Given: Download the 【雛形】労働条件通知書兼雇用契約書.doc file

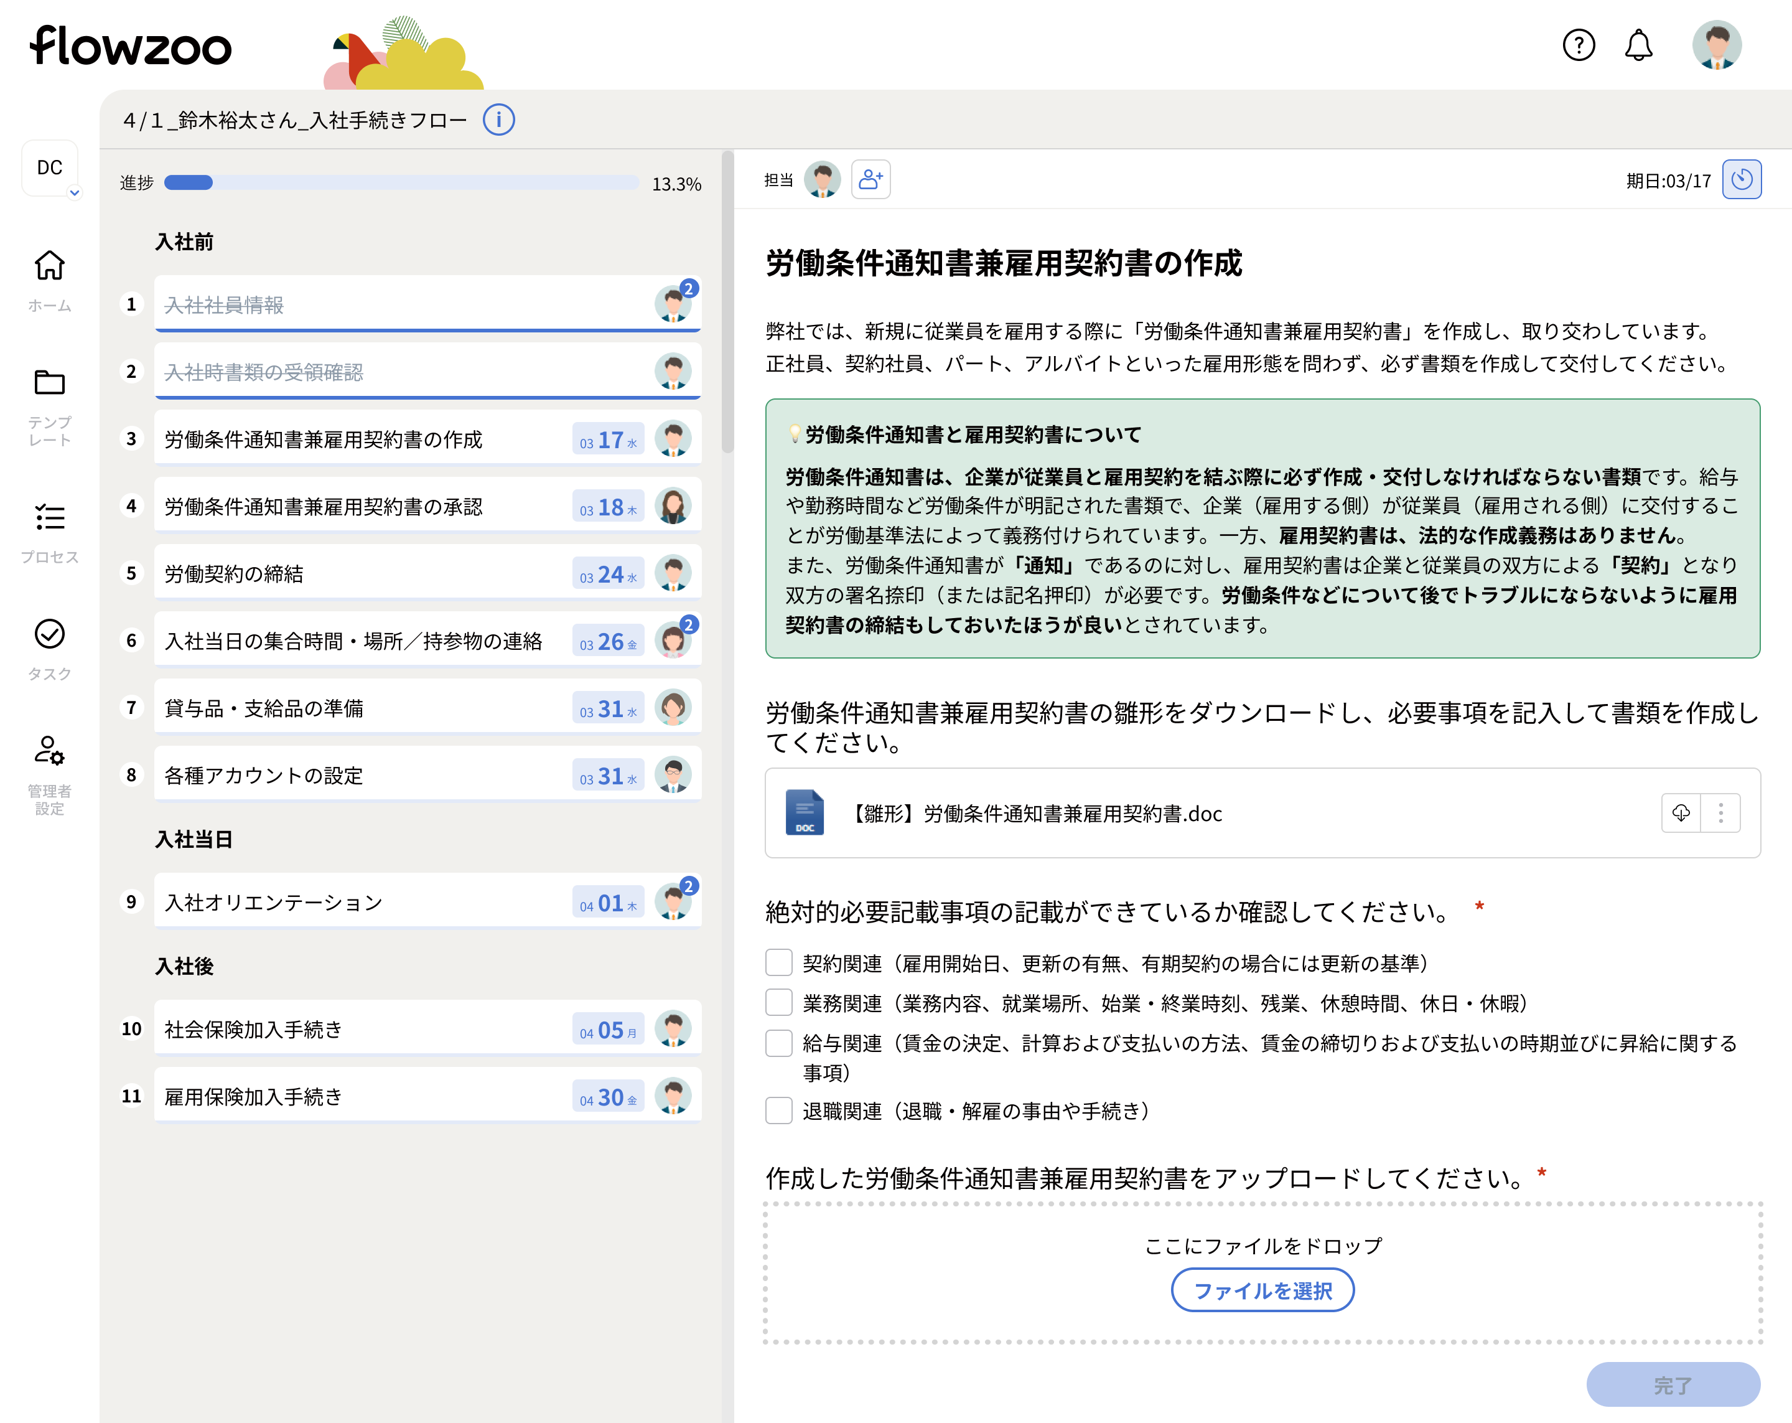Looking at the screenshot, I should click(x=1681, y=814).
